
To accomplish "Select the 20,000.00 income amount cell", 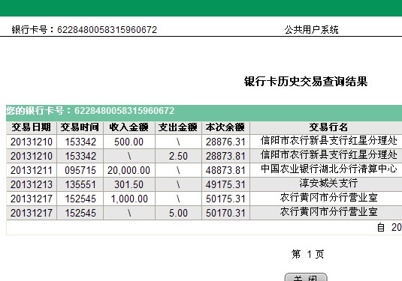I will pos(129,170).
